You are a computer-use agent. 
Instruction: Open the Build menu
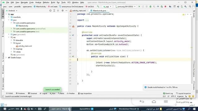point(53,2)
